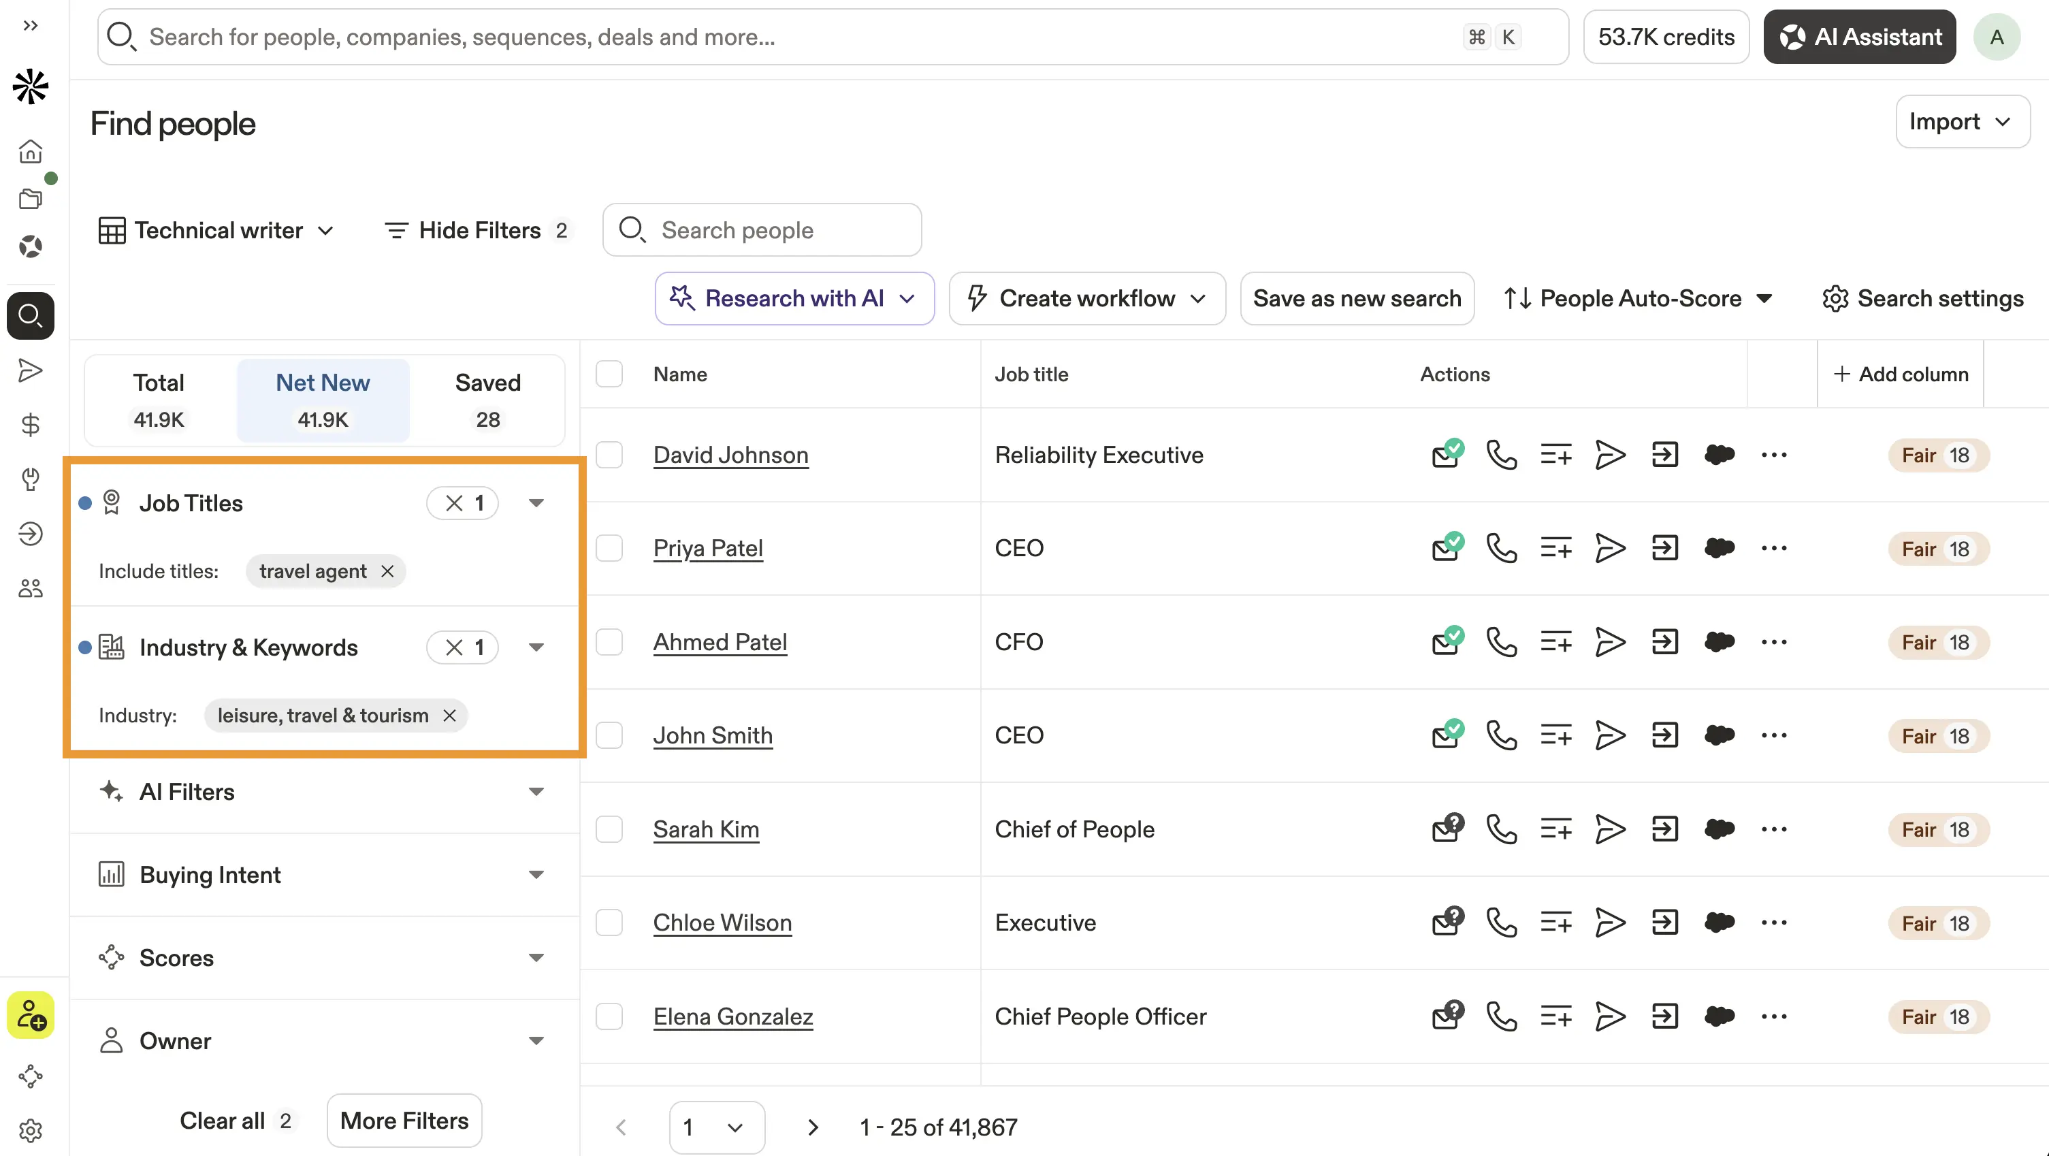Image resolution: width=2049 pixels, height=1156 pixels.
Task: Open the Technical writer saved search dropdown
Action: (216, 231)
